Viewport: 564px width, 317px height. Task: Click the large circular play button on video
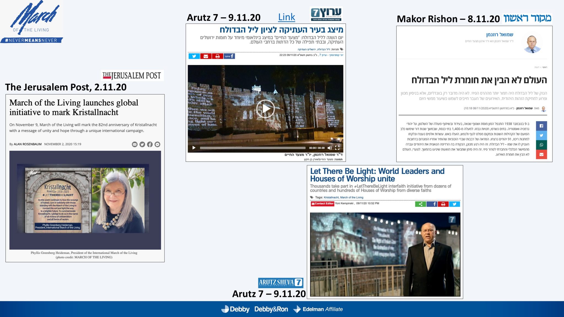click(x=265, y=109)
